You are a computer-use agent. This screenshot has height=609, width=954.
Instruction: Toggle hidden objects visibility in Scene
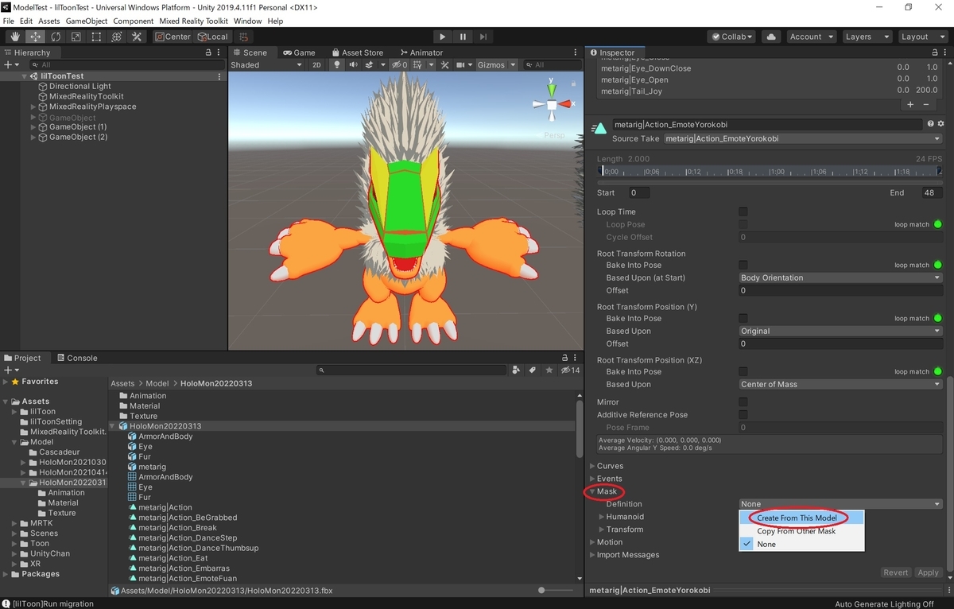click(x=399, y=65)
